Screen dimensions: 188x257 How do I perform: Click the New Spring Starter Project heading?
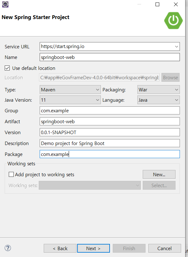tap(35, 17)
